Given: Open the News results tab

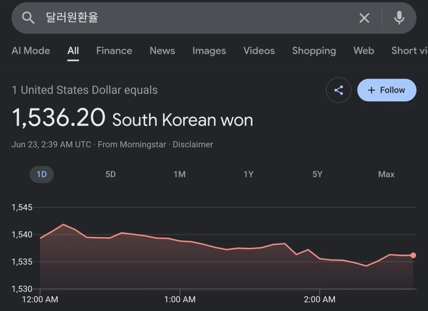Looking at the screenshot, I should click(x=163, y=51).
